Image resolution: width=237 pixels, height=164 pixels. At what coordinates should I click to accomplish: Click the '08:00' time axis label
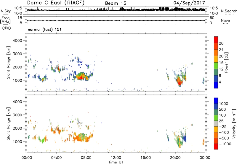86,158
